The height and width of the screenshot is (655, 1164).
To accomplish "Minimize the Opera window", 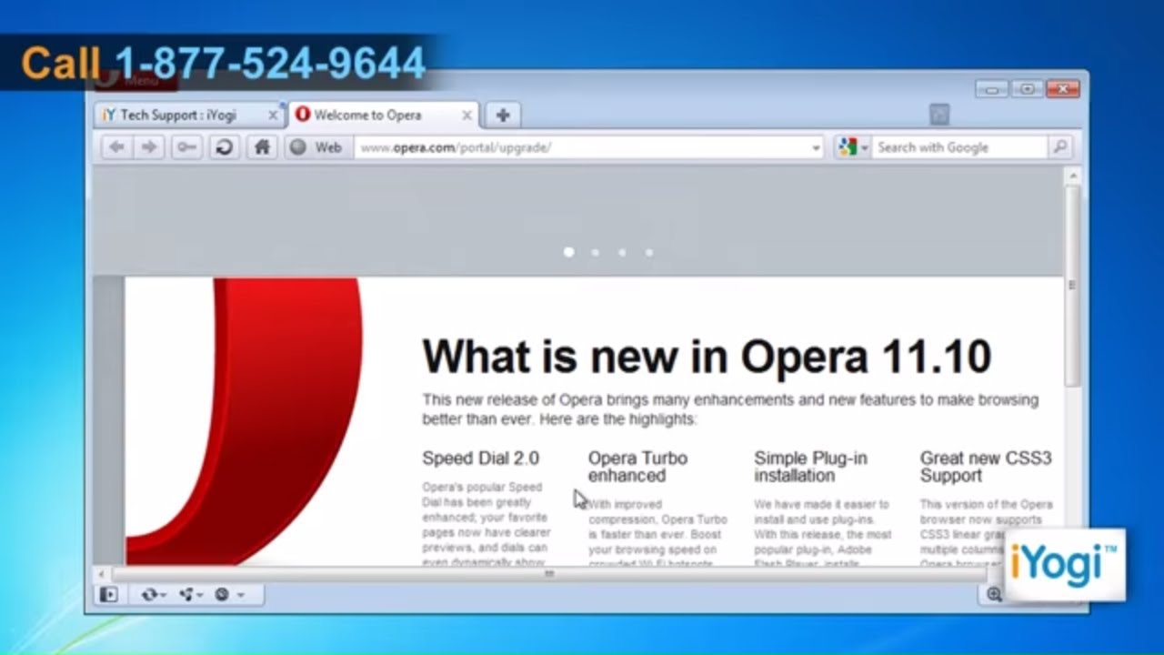I will (992, 89).
